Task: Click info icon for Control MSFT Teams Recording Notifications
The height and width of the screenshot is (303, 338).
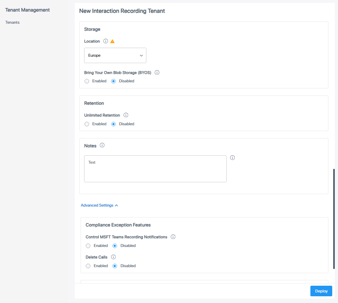Action: 173,237
